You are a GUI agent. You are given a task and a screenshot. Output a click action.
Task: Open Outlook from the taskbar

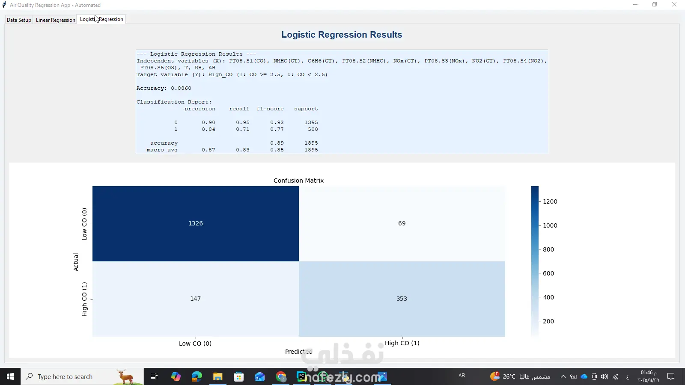click(x=259, y=376)
